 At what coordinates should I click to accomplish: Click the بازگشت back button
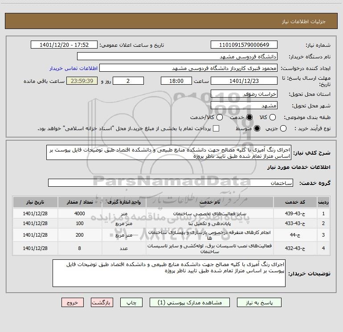click(x=102, y=303)
